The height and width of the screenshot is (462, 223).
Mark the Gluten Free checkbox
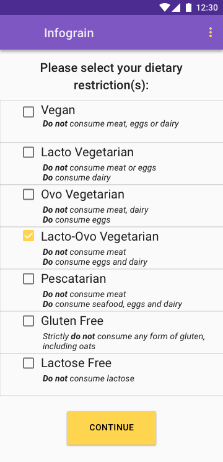[28, 321]
